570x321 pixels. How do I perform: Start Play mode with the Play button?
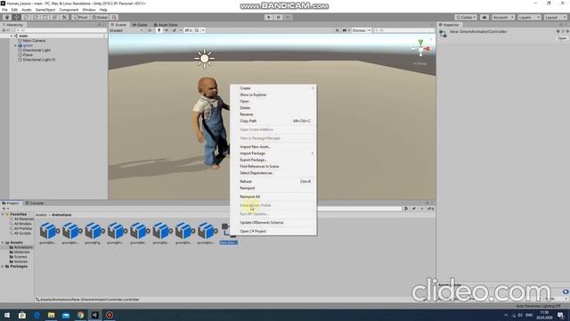(x=269, y=17)
